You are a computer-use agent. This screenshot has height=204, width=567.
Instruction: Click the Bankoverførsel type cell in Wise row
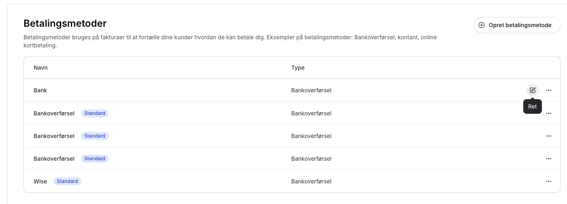click(311, 181)
